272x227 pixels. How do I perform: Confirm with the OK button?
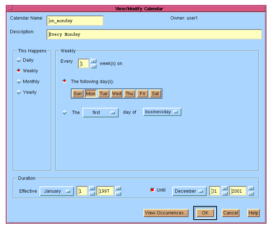point(205,213)
